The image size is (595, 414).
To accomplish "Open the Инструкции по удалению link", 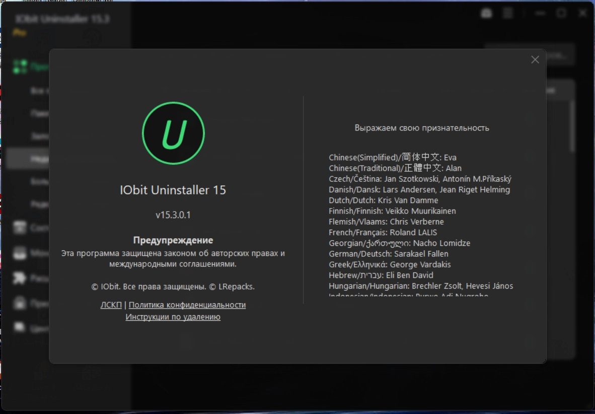I will [173, 317].
